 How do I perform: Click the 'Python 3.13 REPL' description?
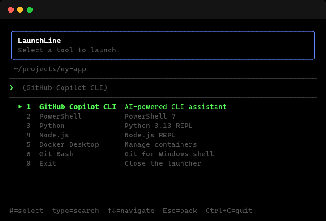point(159,126)
